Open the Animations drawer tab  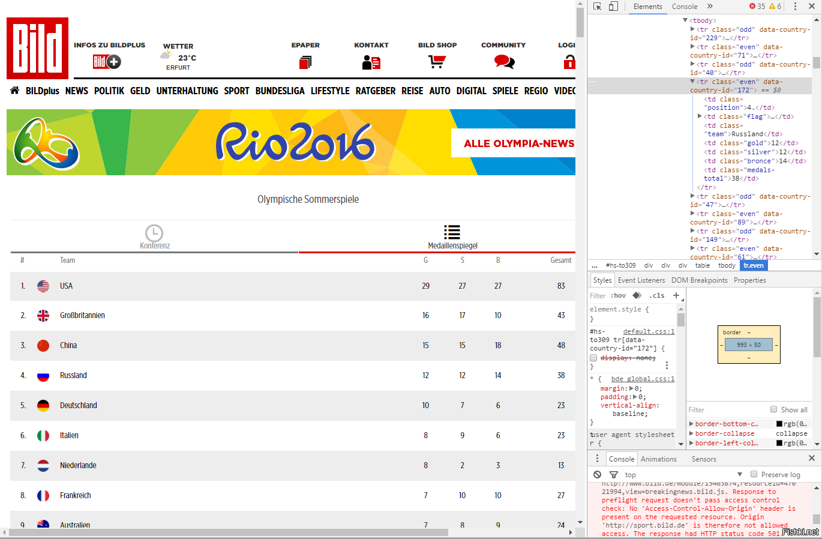click(x=659, y=459)
